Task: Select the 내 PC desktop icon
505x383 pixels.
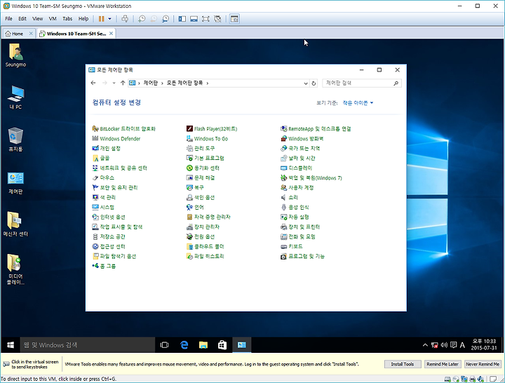Action: point(15,98)
